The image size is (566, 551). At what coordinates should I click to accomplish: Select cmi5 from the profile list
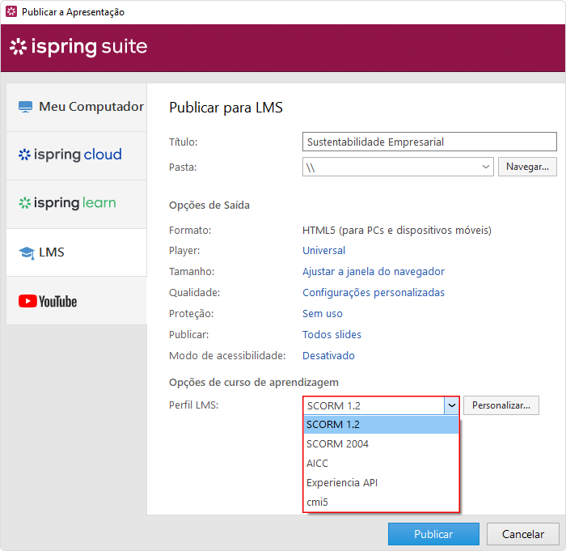(x=381, y=502)
